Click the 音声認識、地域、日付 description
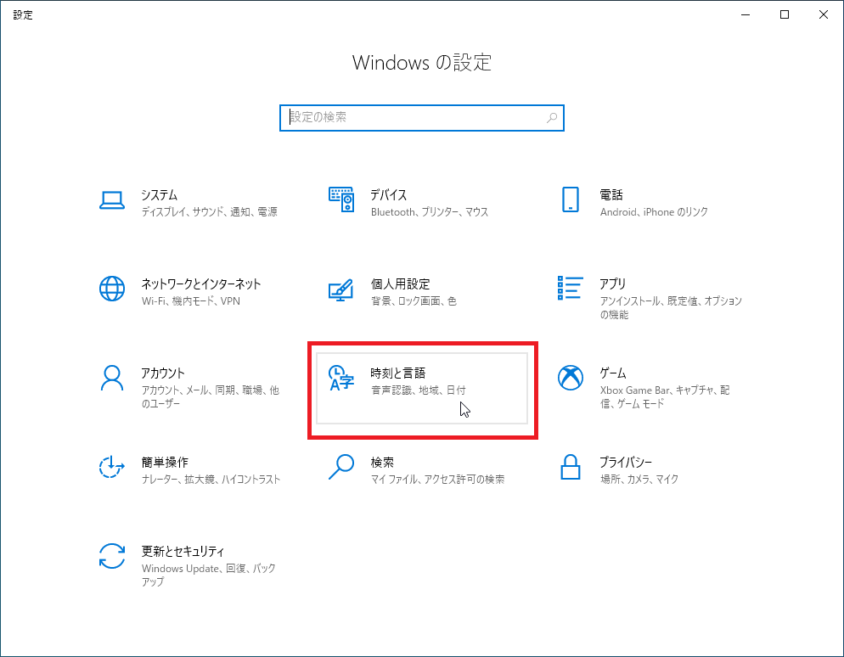This screenshot has width=844, height=657. (x=419, y=390)
